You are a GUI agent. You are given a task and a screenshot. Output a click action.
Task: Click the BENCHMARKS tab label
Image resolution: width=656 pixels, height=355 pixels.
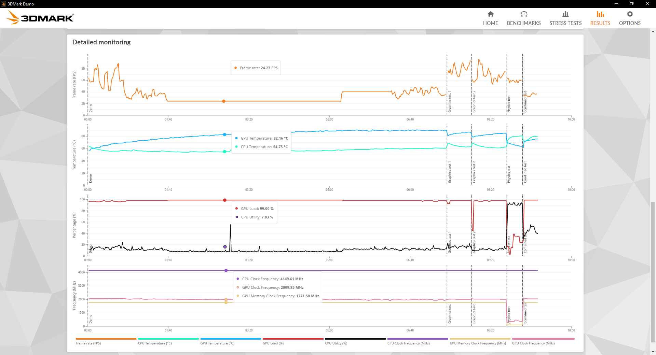tap(523, 23)
